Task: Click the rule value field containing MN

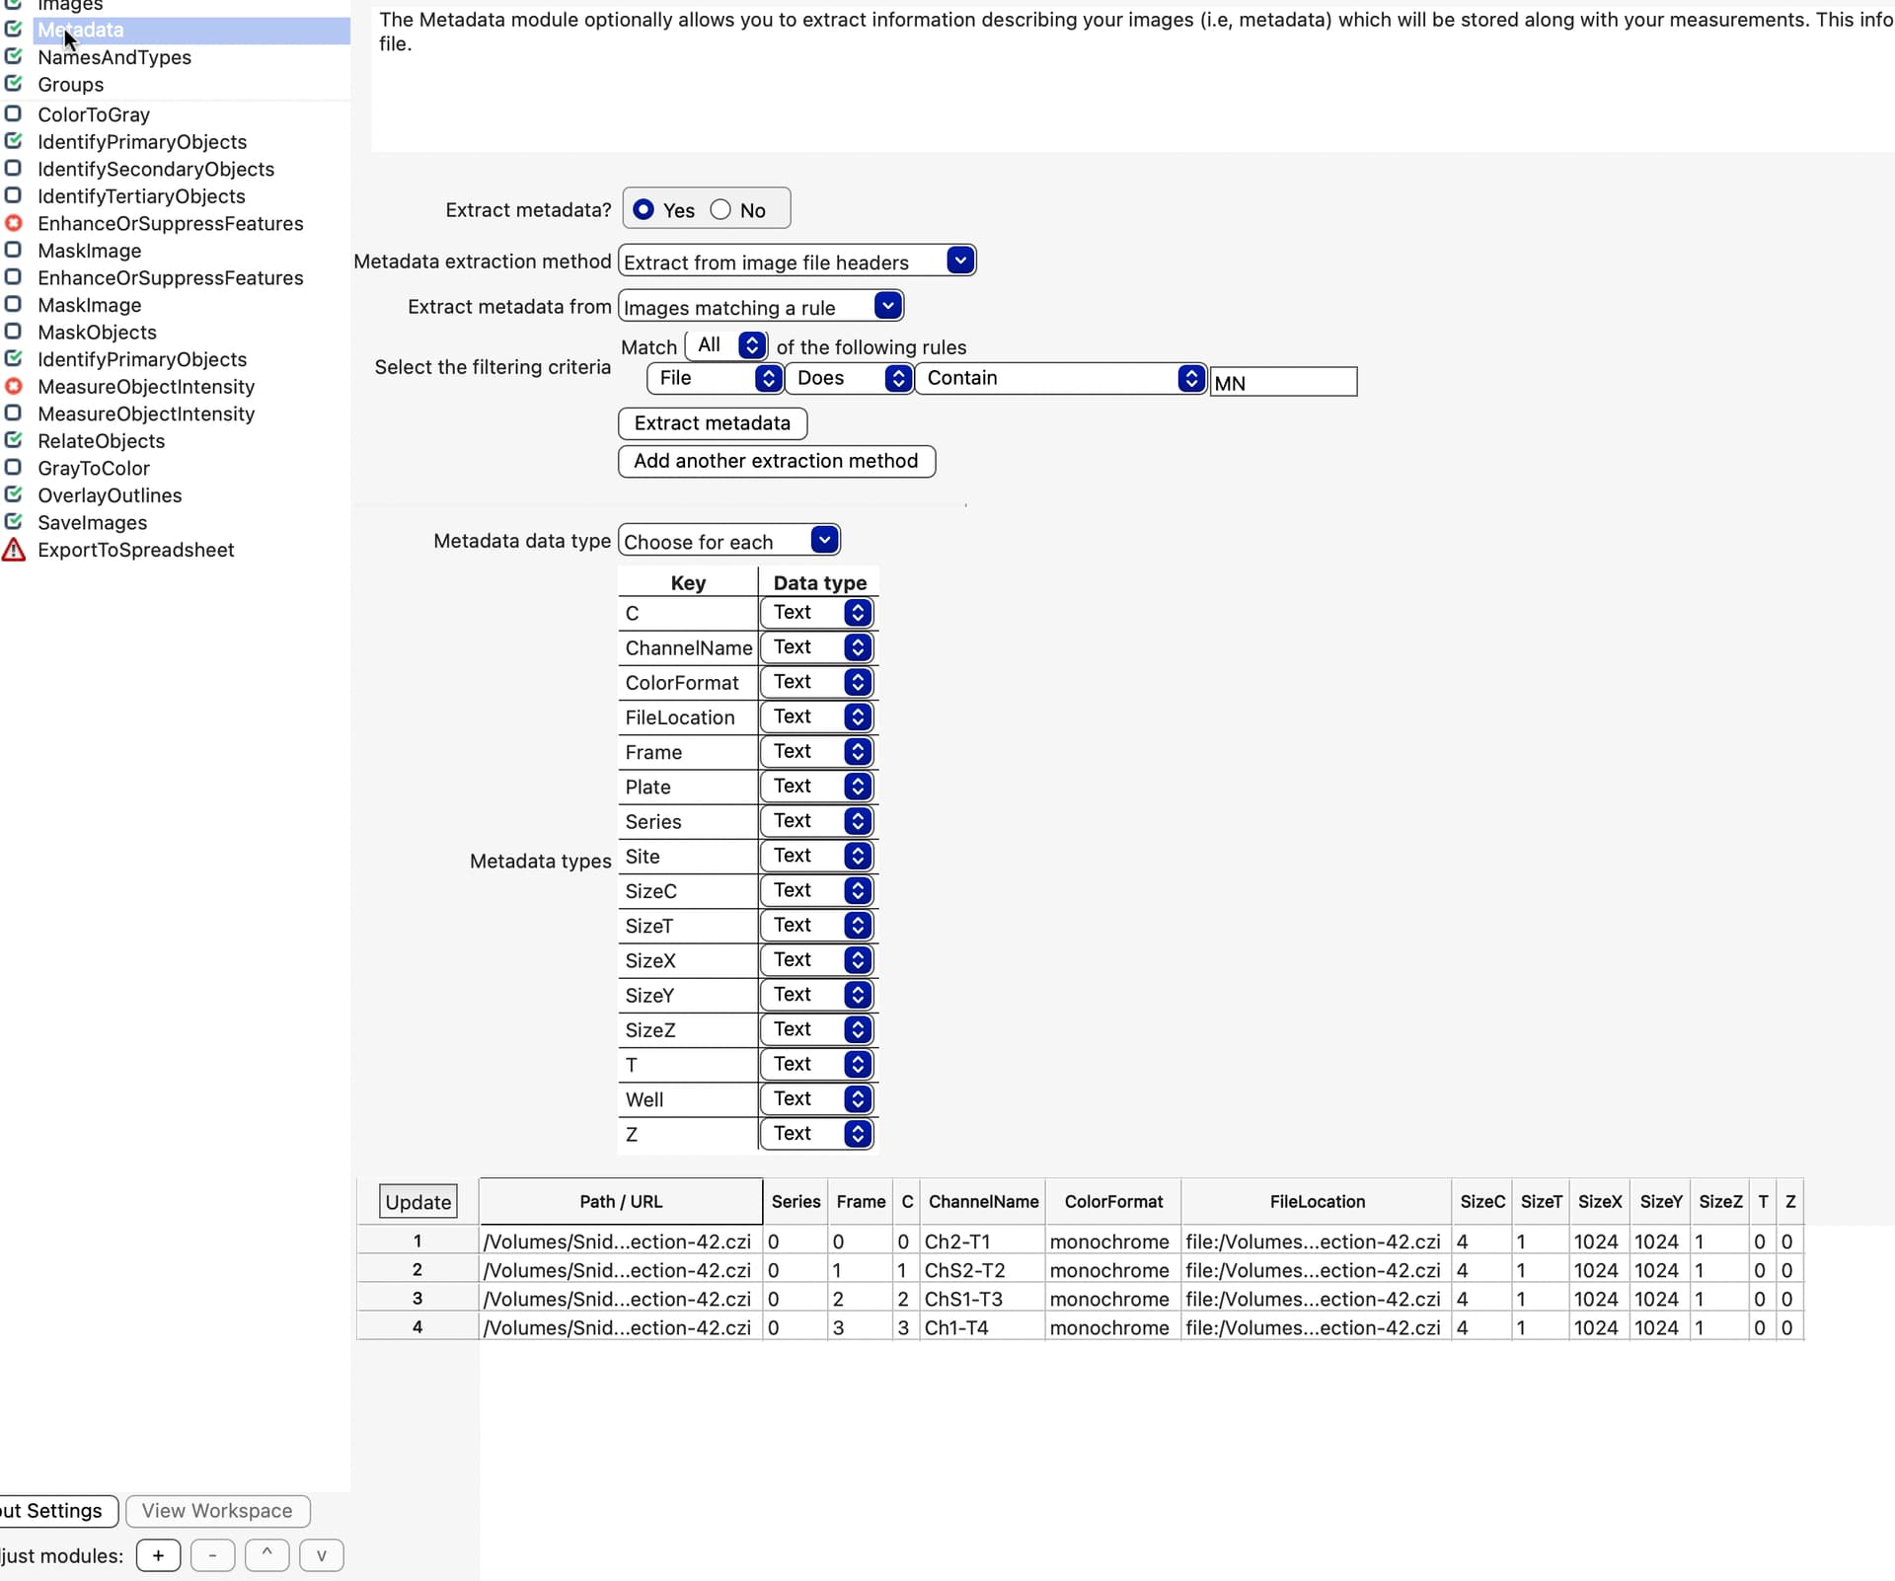Action: 1283,383
